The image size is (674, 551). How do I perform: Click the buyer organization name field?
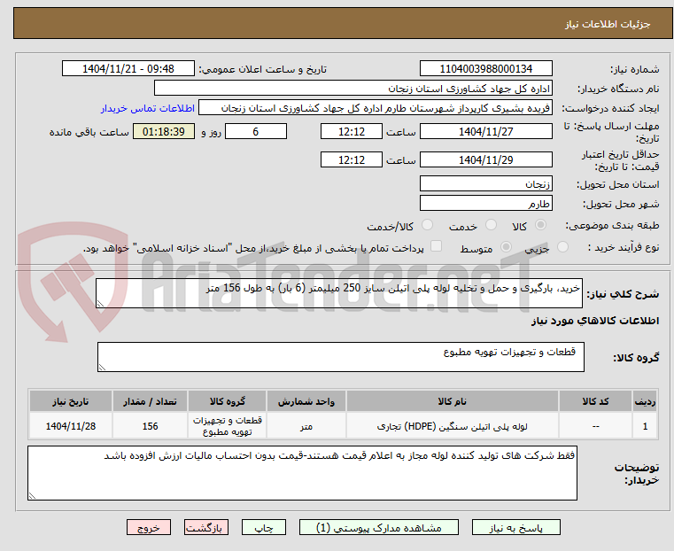click(x=352, y=88)
